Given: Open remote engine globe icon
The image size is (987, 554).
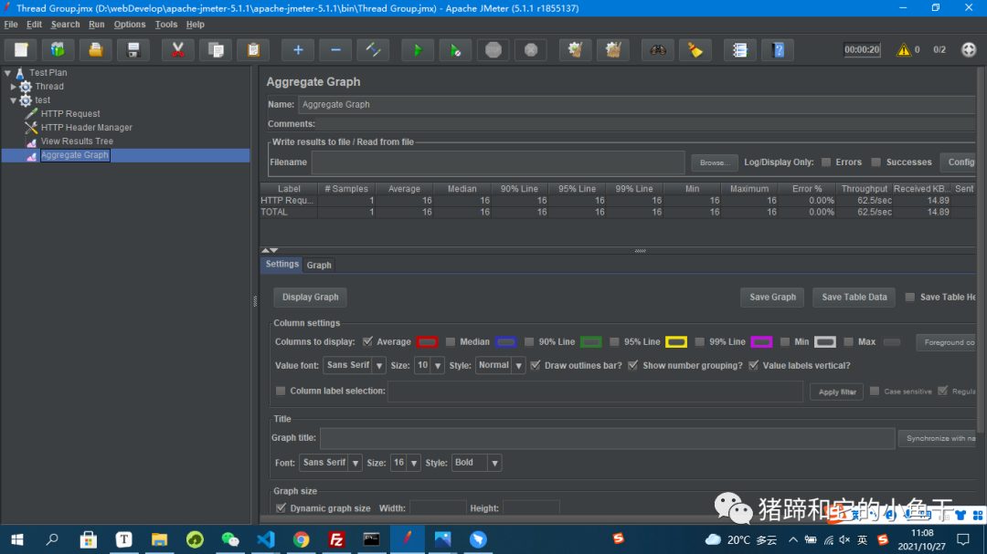Looking at the screenshot, I should (969, 49).
